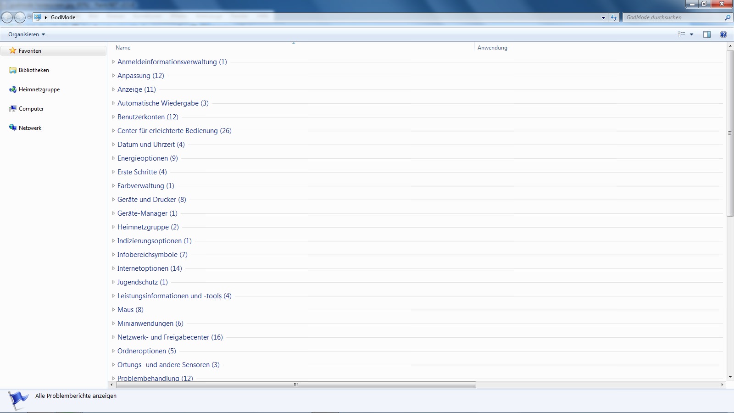734x413 pixels.
Task: Select Ordneroptionen (5) group
Action: click(147, 351)
